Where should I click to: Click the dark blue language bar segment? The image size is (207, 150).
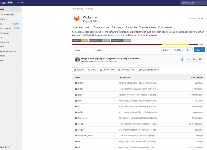click(194, 45)
